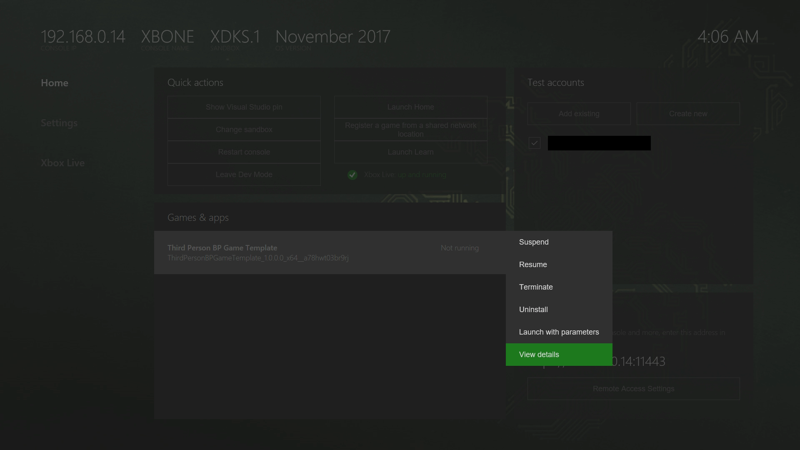800x450 pixels.
Task: Click Change sandbox button
Action: coord(244,130)
